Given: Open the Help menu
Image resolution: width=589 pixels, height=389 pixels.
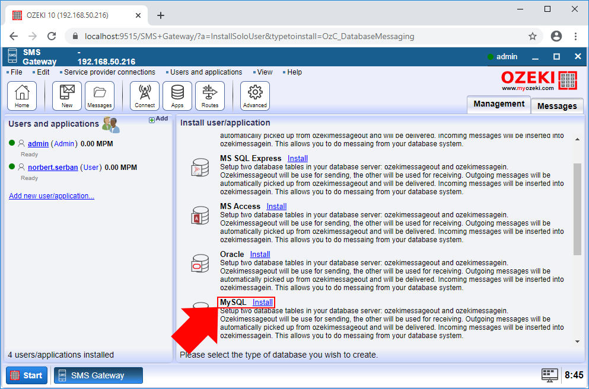Looking at the screenshot, I should tap(294, 72).
